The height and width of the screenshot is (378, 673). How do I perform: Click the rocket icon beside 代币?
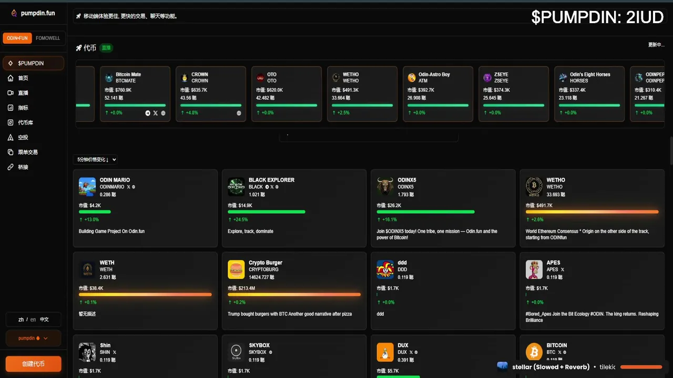(79, 48)
